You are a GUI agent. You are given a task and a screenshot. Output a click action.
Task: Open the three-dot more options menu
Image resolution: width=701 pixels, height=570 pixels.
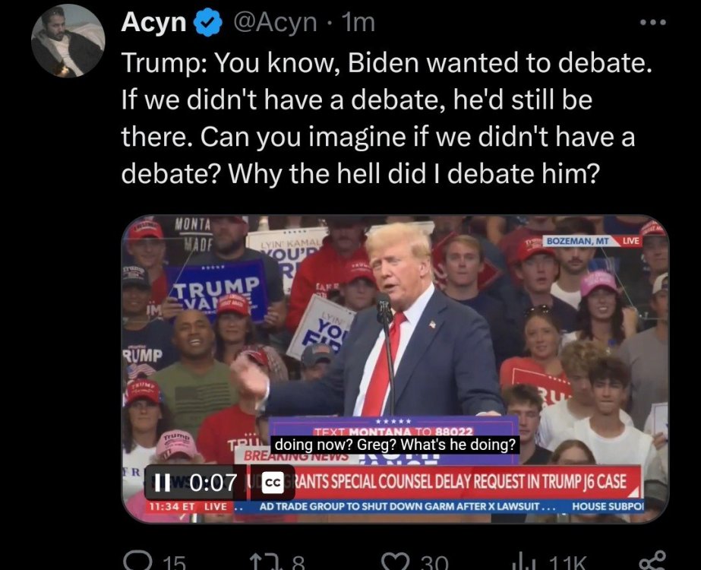pyautogui.click(x=653, y=22)
